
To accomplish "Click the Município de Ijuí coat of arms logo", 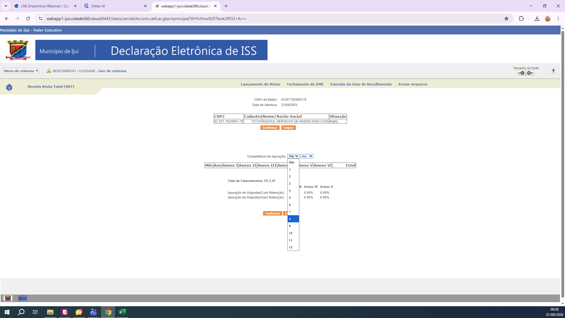I will click(x=18, y=50).
